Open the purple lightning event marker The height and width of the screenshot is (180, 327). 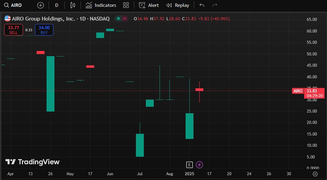(200, 165)
